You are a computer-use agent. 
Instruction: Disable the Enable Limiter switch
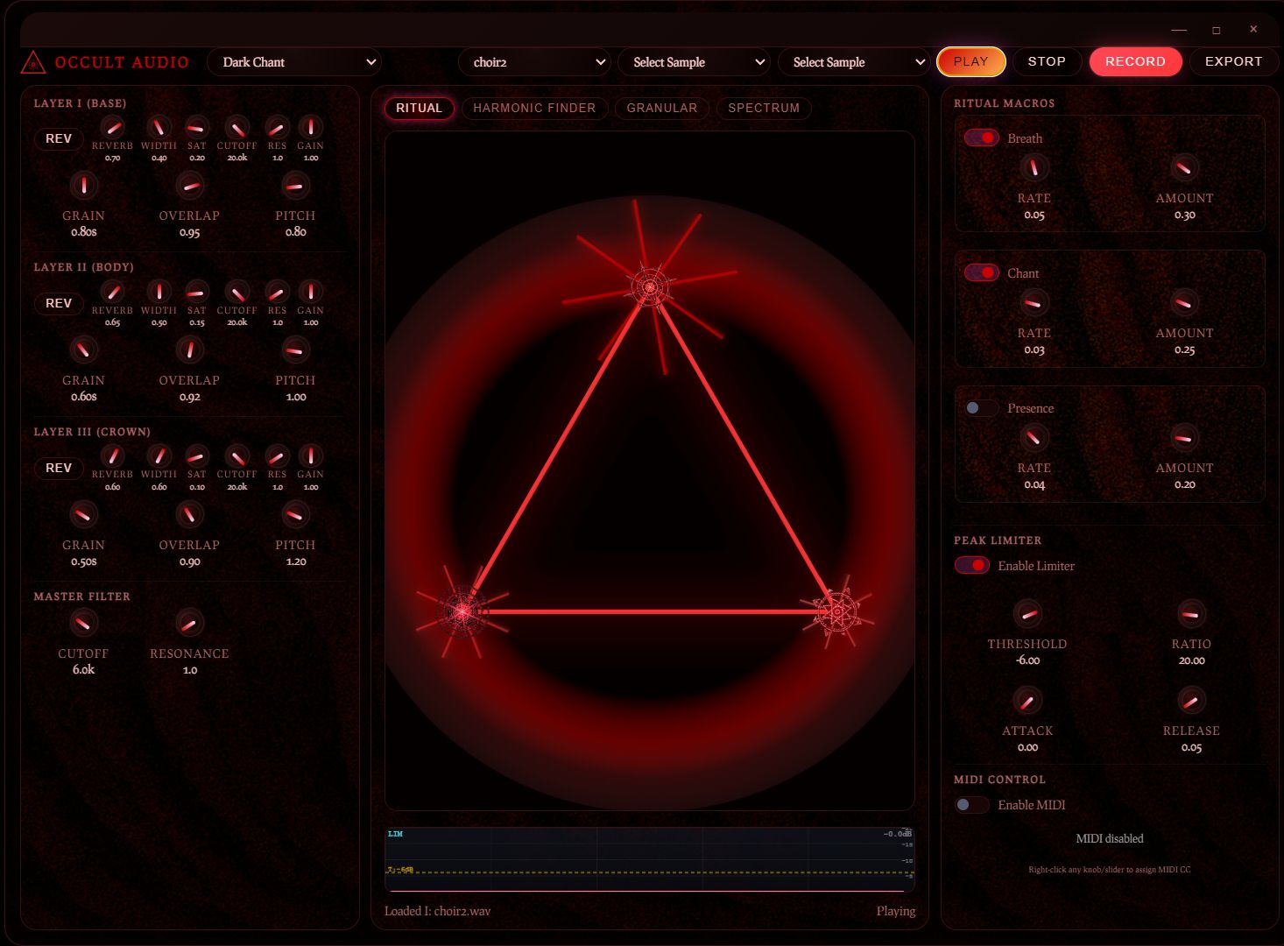pos(972,565)
